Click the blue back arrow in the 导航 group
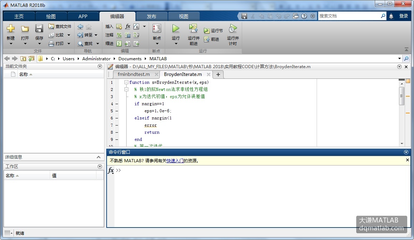This screenshot has height=240, width=414. (x=80, y=26)
